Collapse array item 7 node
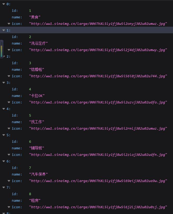The width and height of the screenshot is (173, 214). pos(4,187)
